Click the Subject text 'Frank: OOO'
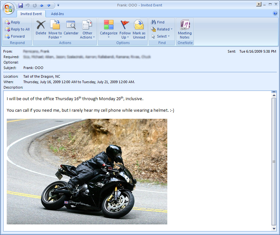This screenshot has width=280, height=235. point(33,68)
